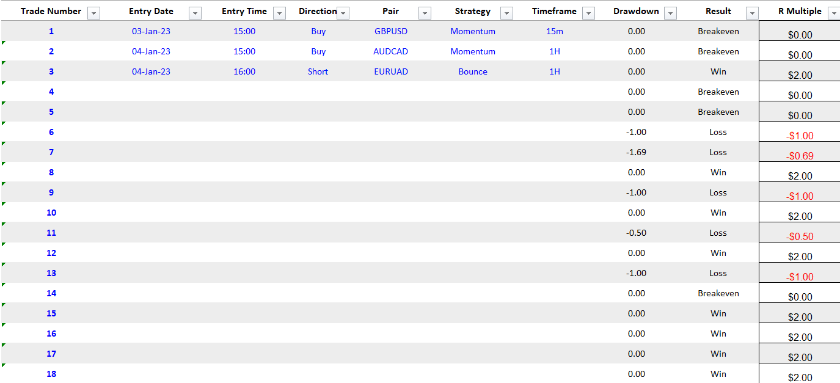Open the R Multiple filter dropdown
The width and height of the screenshot is (840, 383).
click(x=833, y=13)
